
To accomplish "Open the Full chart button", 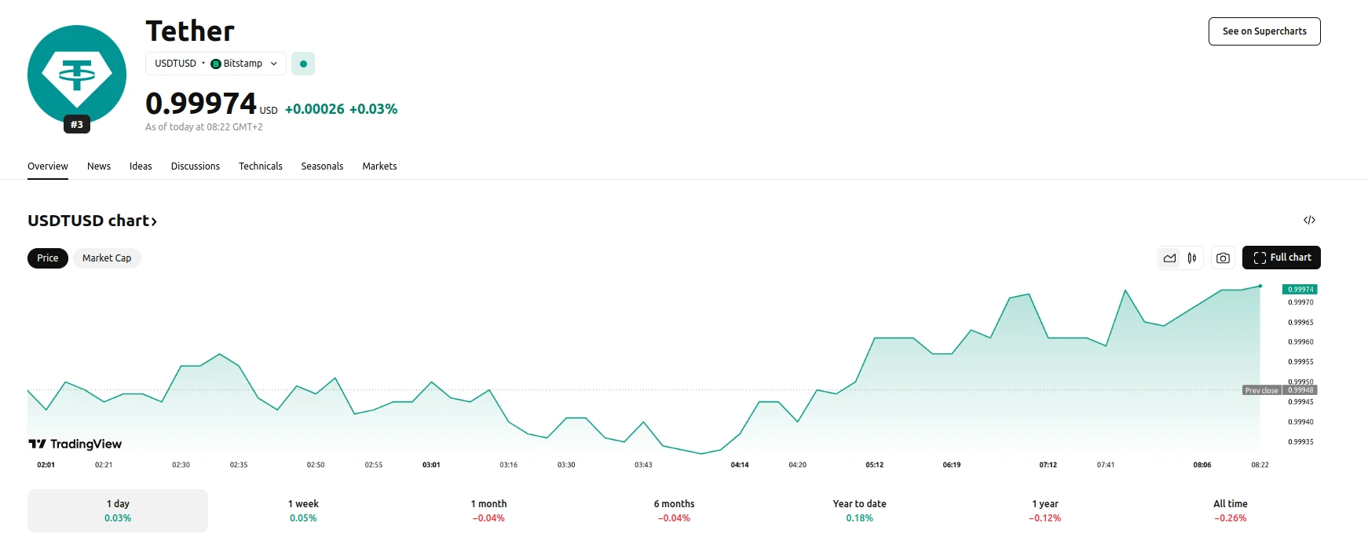I will 1281,258.
